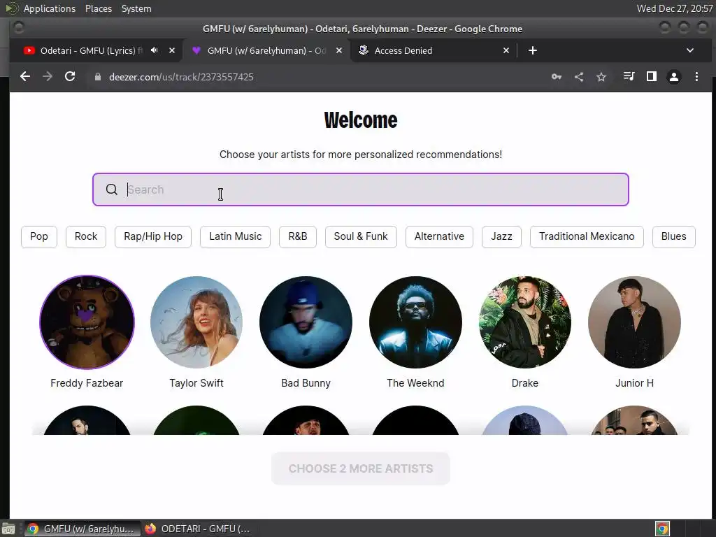Choose the Soul & Funk genre
Image resolution: width=716 pixels, height=537 pixels.
(361, 236)
